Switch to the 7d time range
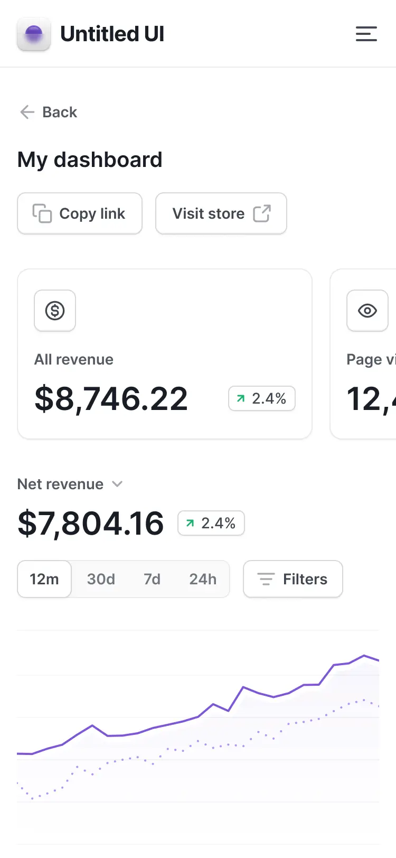Viewport: 396px width, 858px height. point(152,579)
